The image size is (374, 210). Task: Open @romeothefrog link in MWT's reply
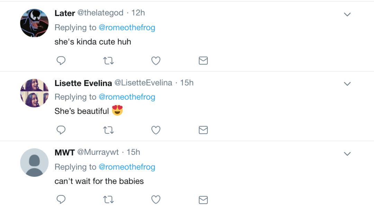point(127,167)
